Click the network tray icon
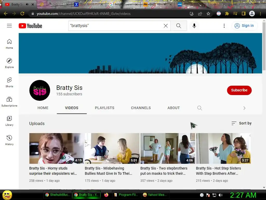 (214, 195)
